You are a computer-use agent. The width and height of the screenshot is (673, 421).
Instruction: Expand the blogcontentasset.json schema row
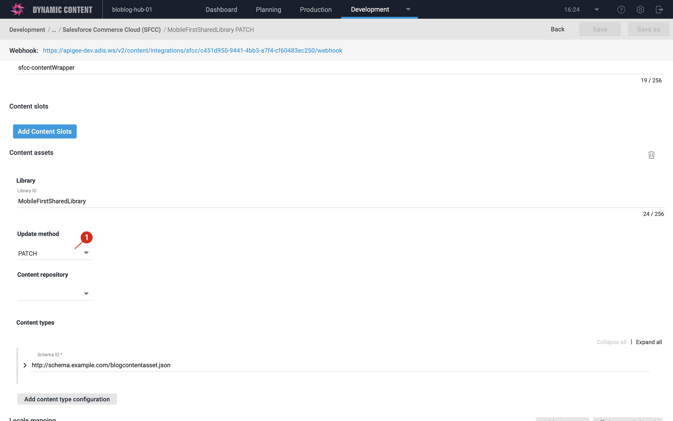click(x=25, y=365)
